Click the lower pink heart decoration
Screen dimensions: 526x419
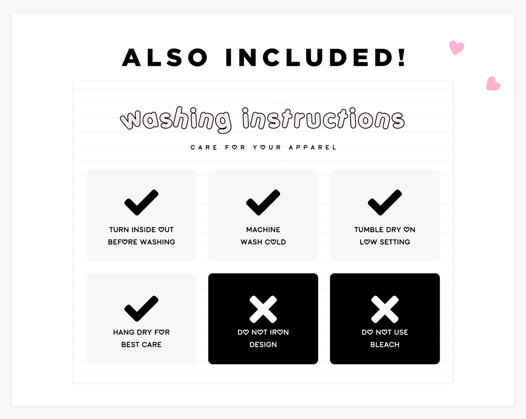point(493,84)
